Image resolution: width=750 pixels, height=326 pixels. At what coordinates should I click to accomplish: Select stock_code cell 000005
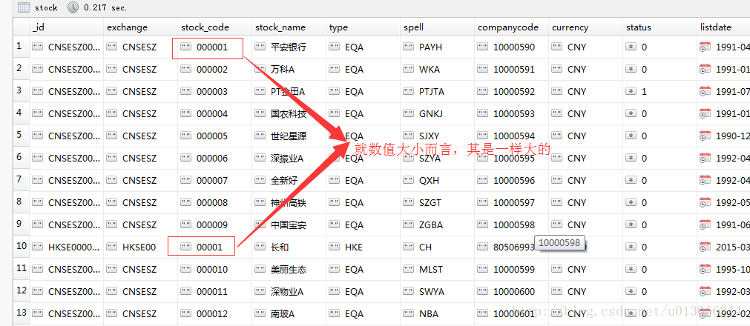coord(214,136)
